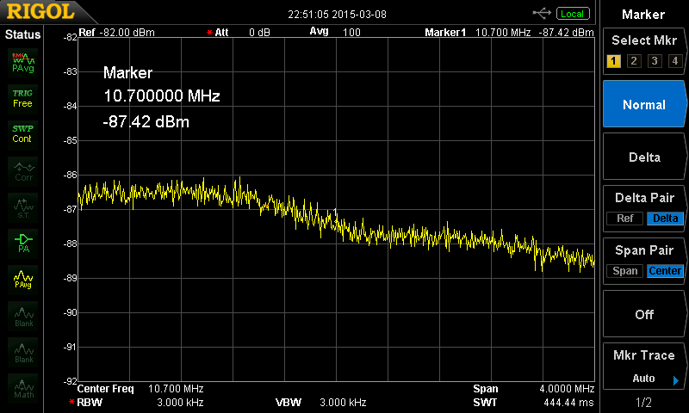Click the SWP Cont sweep status icon
The height and width of the screenshot is (413, 689).
point(23,134)
